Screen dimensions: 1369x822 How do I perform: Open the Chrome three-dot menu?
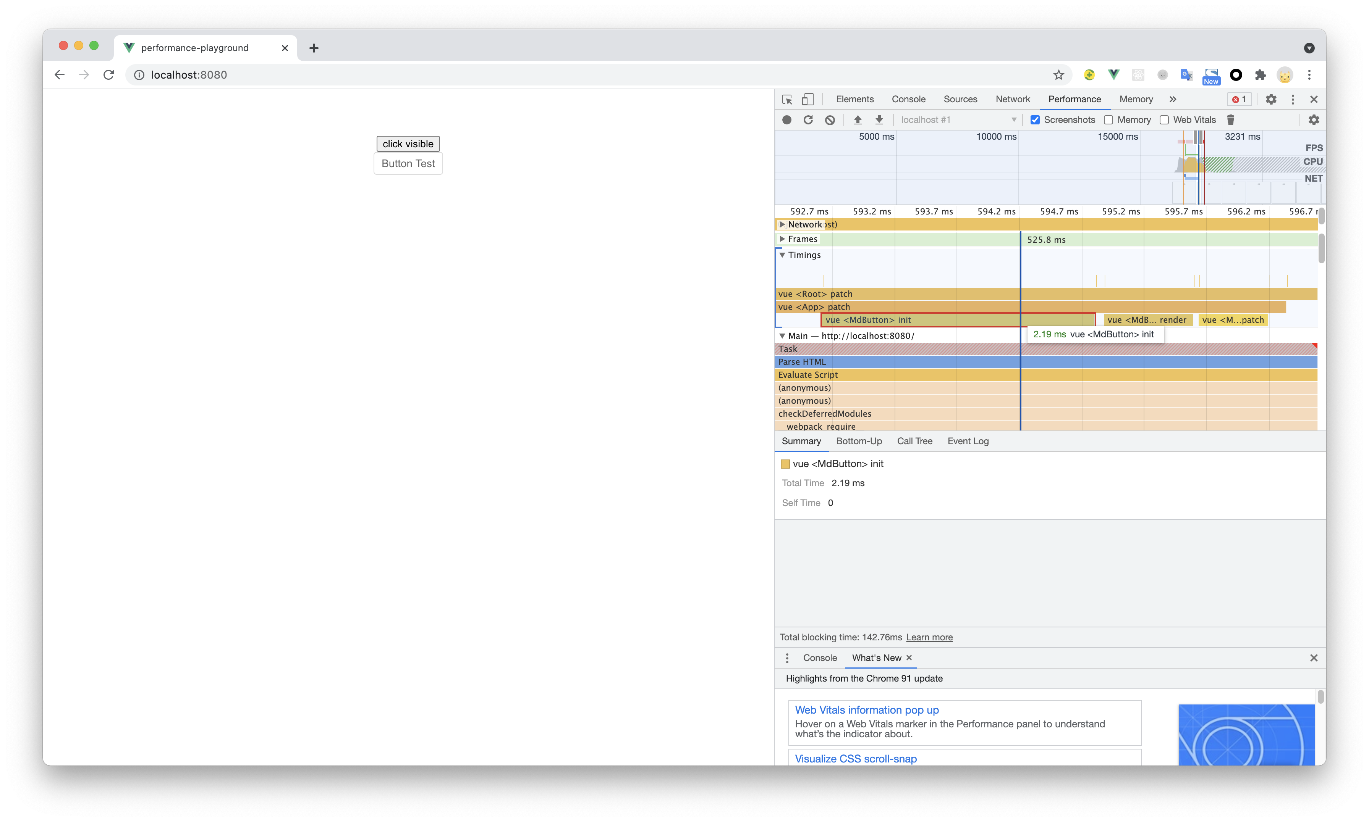point(1309,75)
